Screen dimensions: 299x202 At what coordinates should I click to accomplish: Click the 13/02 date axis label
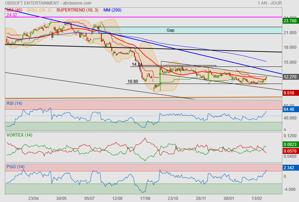point(257,199)
